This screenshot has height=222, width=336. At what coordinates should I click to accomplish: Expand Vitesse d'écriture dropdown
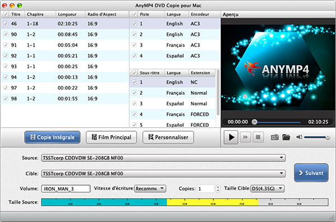point(150,189)
